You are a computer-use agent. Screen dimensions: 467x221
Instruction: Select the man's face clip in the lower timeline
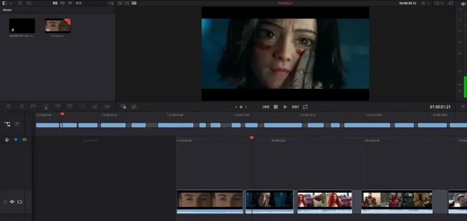tap(210, 202)
